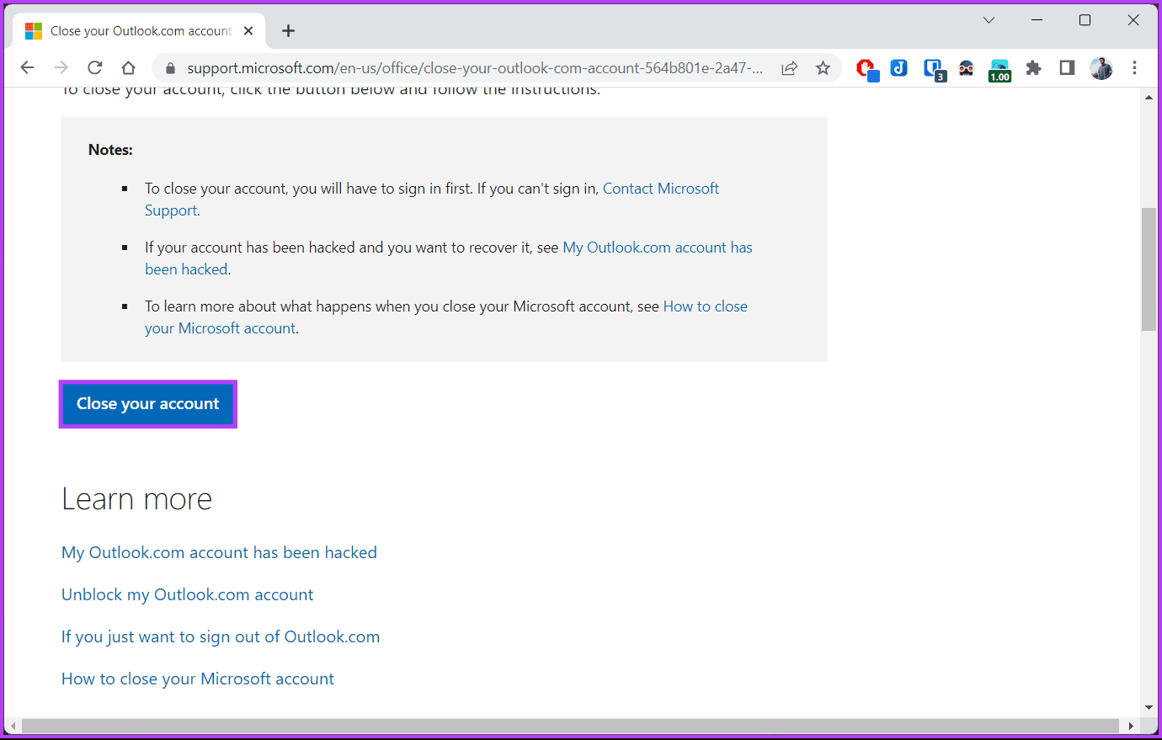
Task: Click the vertical scrollbar down arrow
Action: click(x=1149, y=708)
